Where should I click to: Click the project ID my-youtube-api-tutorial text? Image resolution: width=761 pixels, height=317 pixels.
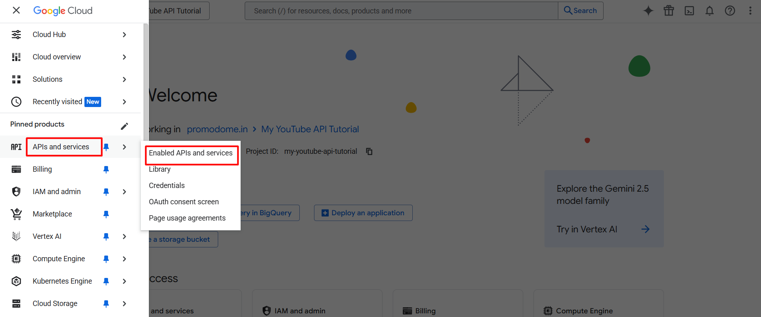click(321, 151)
